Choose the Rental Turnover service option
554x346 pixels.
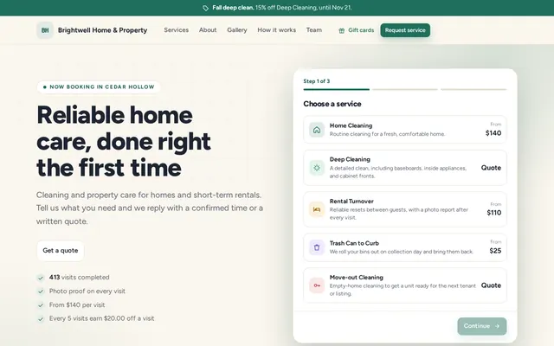point(405,209)
